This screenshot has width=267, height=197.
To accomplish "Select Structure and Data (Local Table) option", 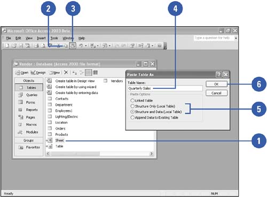I will (x=132, y=112).
